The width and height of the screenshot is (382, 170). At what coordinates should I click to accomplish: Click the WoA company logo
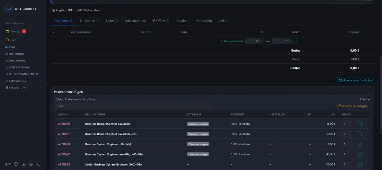pos(8,9)
